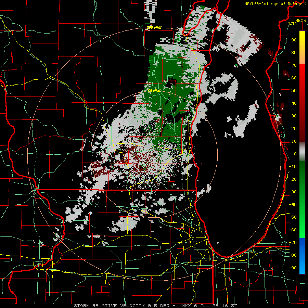
Task: Click the "-10" value on the velocity scale
Action: pos(293,167)
